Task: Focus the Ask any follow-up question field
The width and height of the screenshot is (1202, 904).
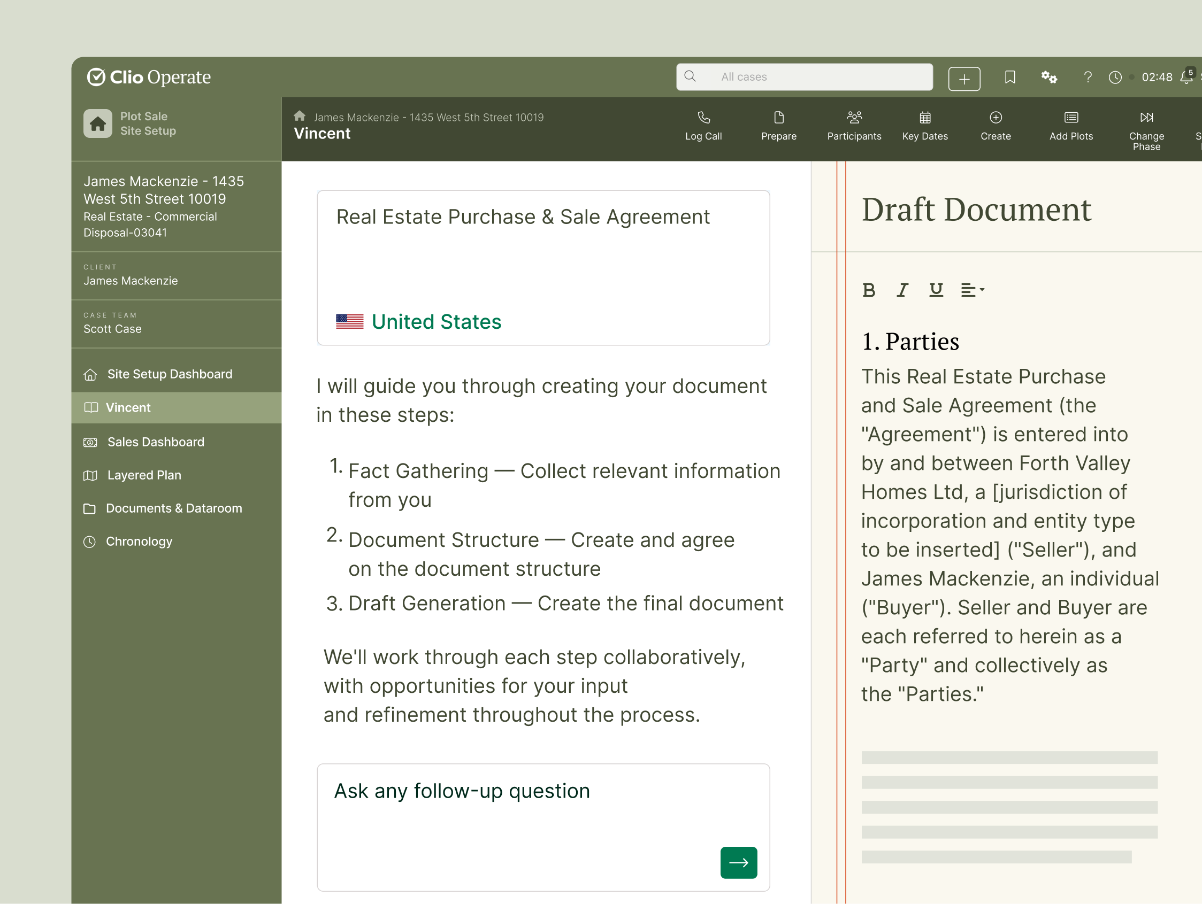Action: 543,827
